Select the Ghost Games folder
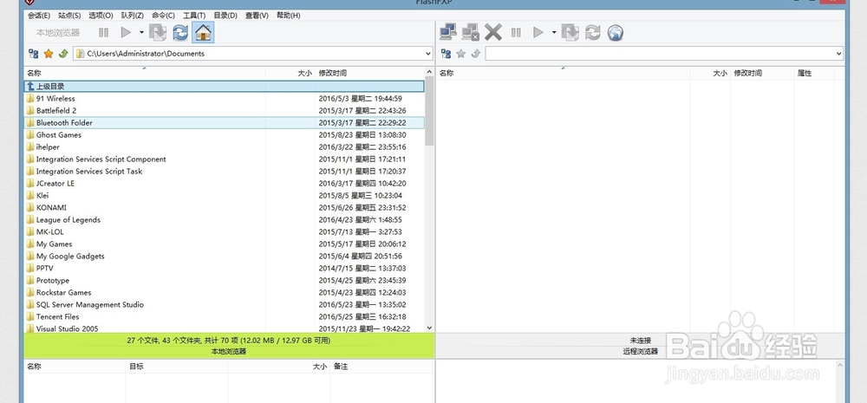The height and width of the screenshot is (403, 867). pyautogui.click(x=225, y=135)
